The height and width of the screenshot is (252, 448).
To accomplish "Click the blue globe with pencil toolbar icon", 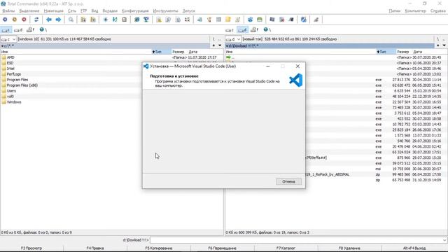I will click(303, 20).
